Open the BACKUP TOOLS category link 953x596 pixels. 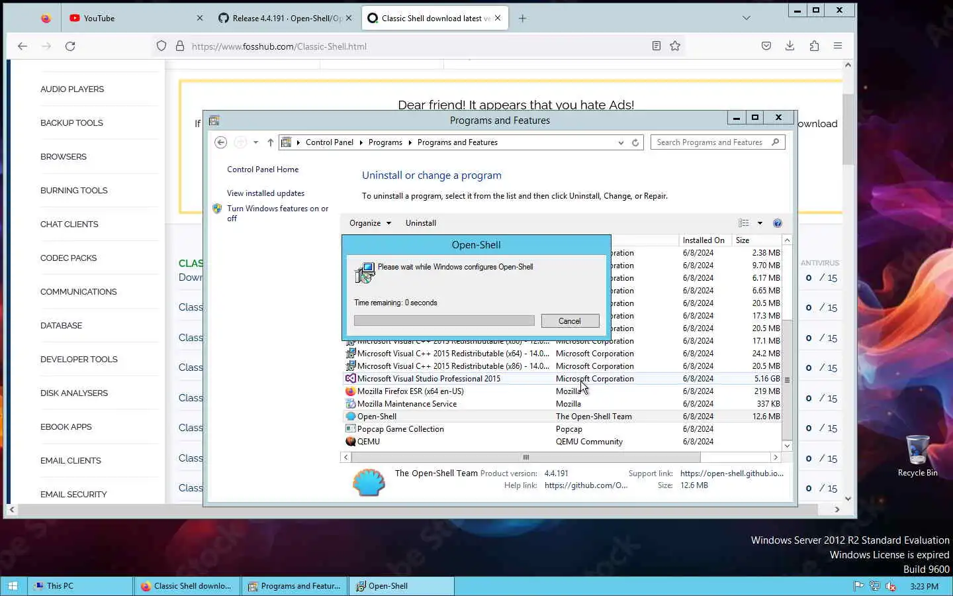click(71, 123)
